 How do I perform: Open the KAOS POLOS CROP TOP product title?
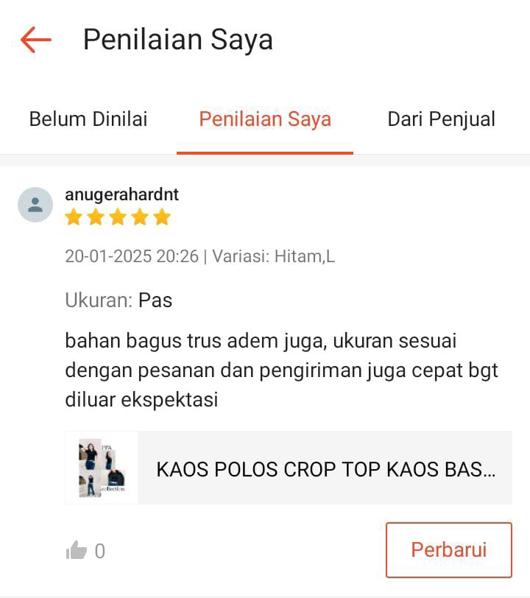click(x=326, y=469)
